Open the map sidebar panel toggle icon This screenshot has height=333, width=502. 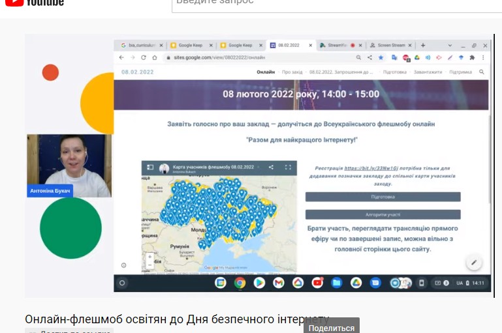tap(149, 167)
